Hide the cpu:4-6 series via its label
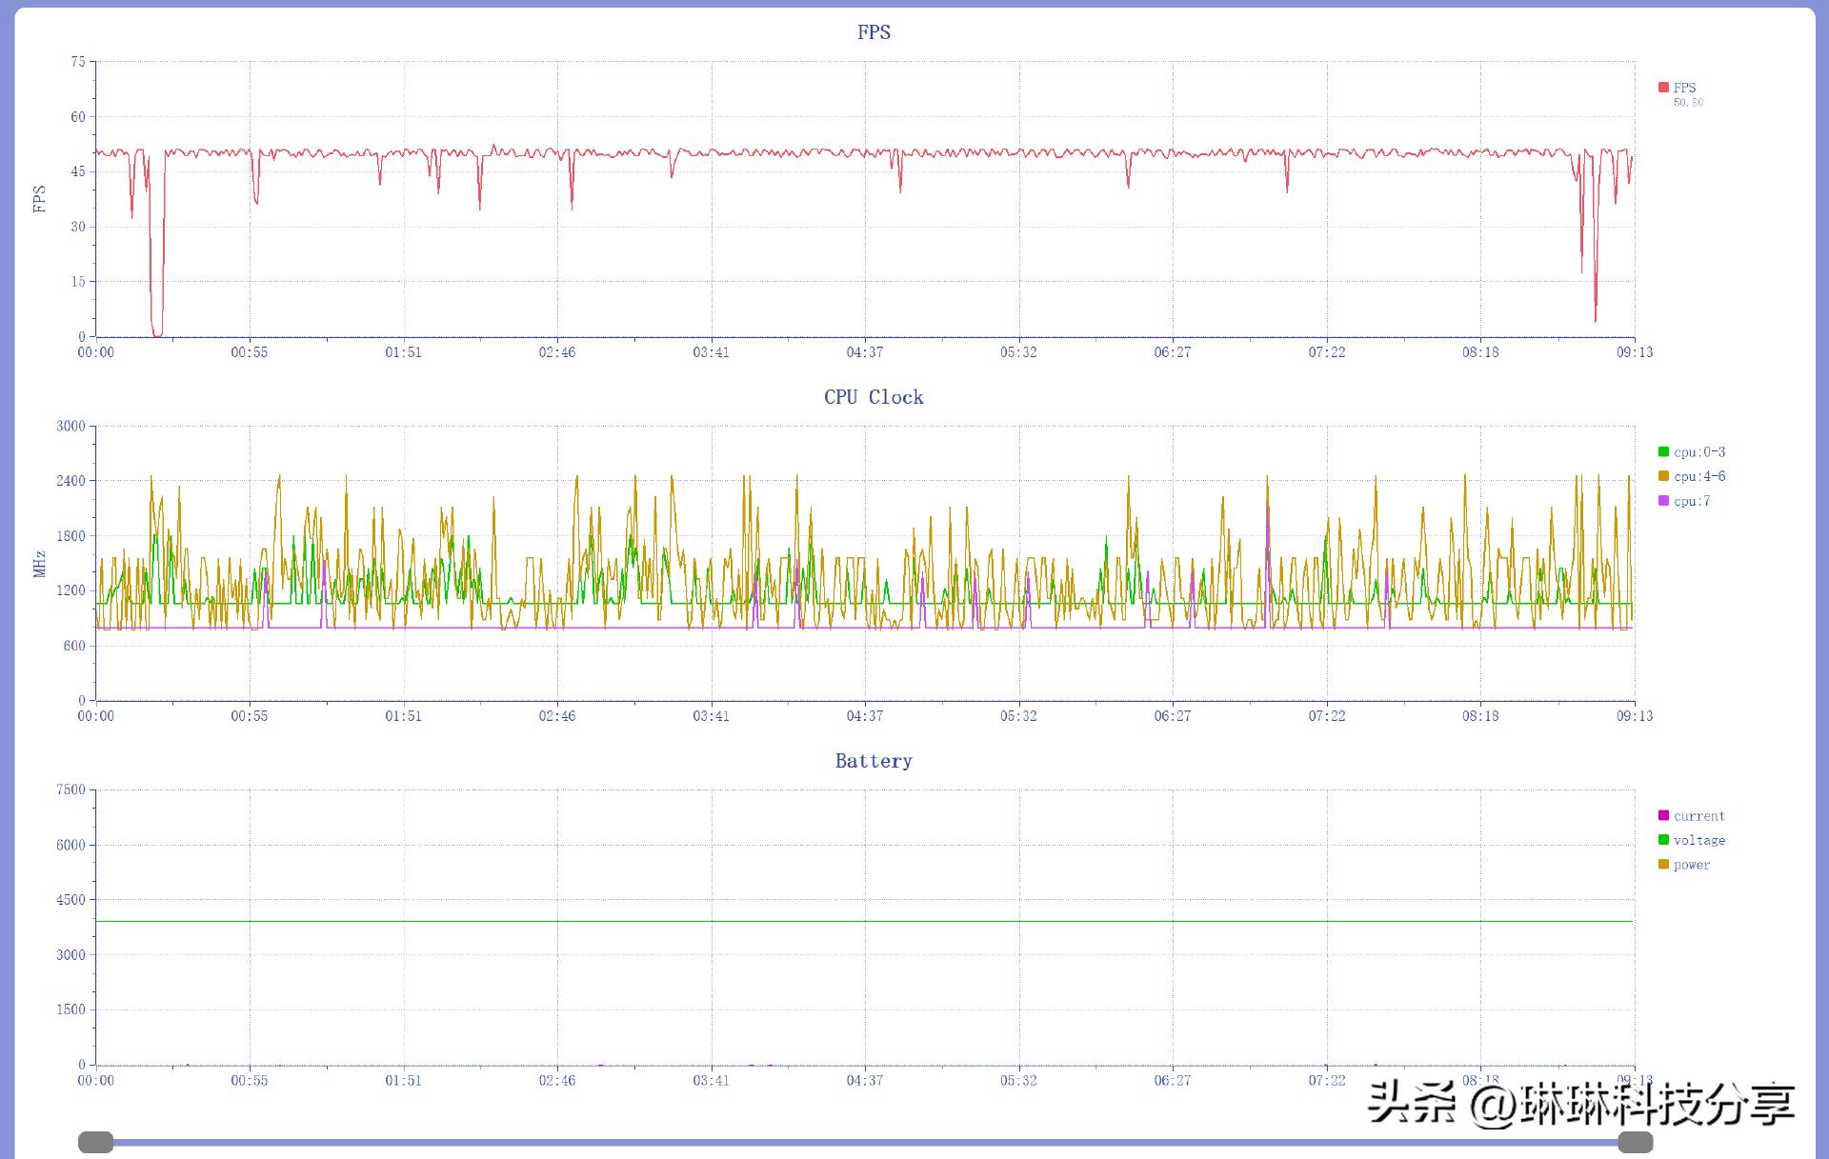Image resolution: width=1829 pixels, height=1159 pixels. [x=1699, y=476]
